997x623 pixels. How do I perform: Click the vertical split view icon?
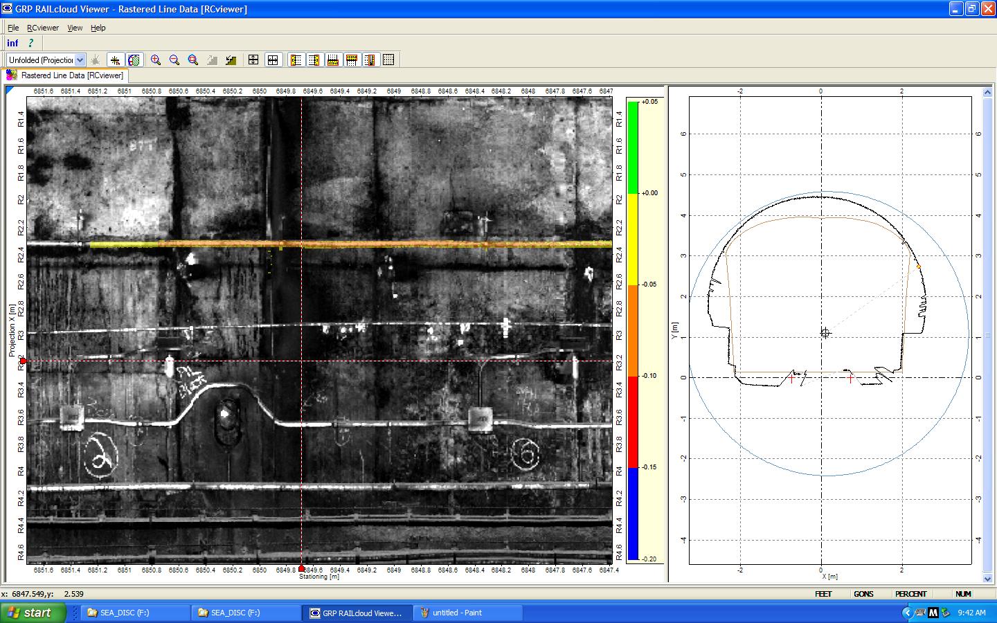click(253, 60)
